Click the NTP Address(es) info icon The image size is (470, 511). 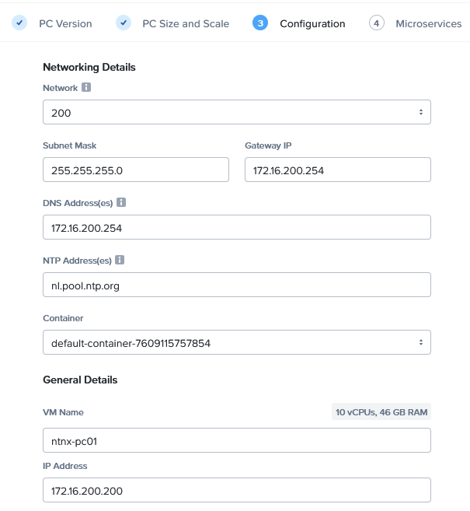tap(120, 261)
